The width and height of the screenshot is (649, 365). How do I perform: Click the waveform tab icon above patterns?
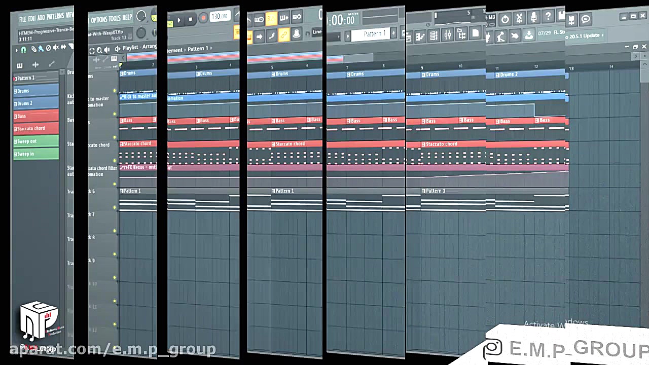pyautogui.click(x=35, y=65)
